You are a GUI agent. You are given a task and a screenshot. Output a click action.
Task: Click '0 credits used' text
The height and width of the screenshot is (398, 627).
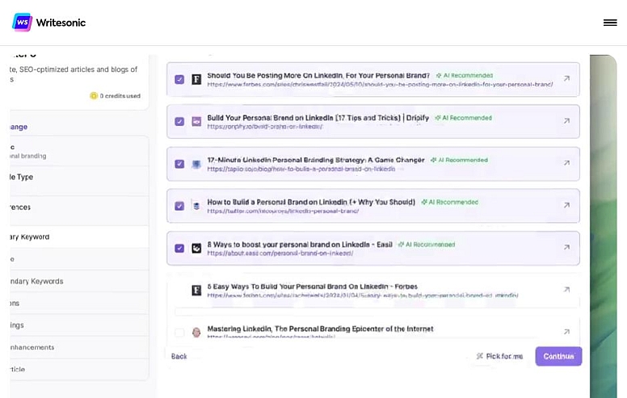pos(120,96)
